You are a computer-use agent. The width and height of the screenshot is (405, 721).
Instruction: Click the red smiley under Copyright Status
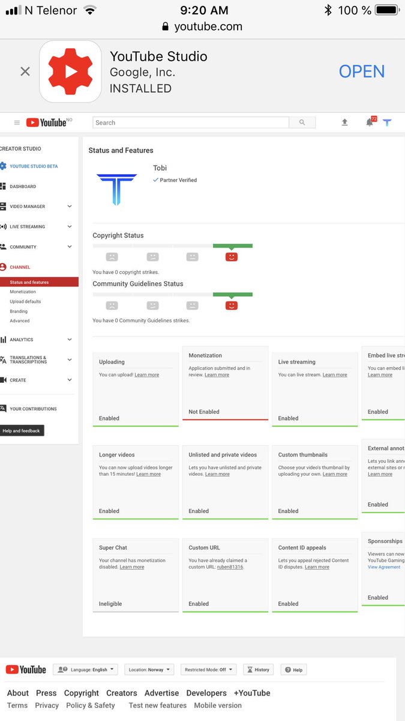coord(232,257)
